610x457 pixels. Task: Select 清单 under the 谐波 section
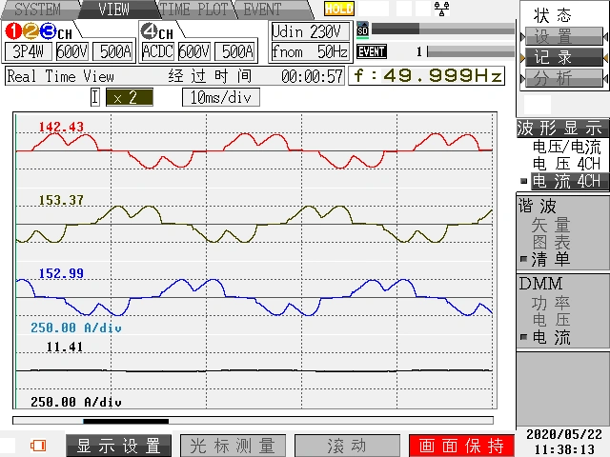[551, 259]
